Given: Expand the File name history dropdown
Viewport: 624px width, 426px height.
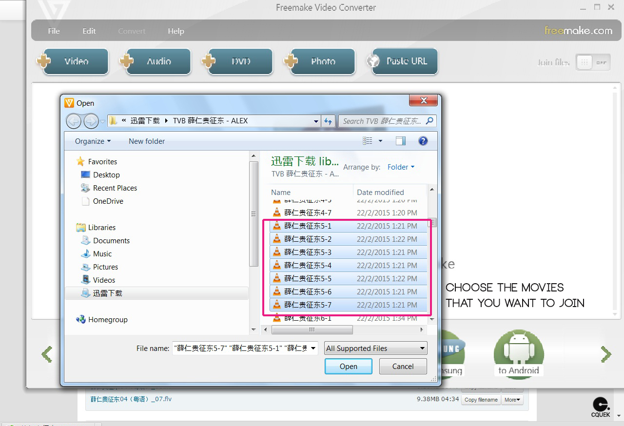Looking at the screenshot, I should pos(313,349).
